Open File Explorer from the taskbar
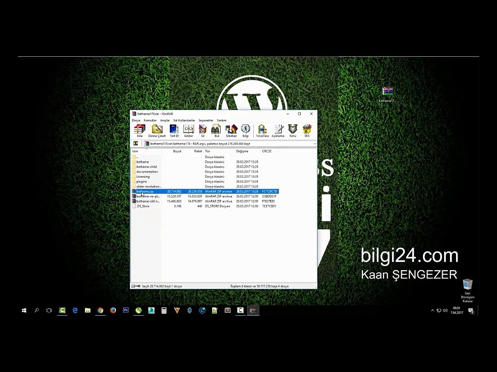 (x=88, y=311)
